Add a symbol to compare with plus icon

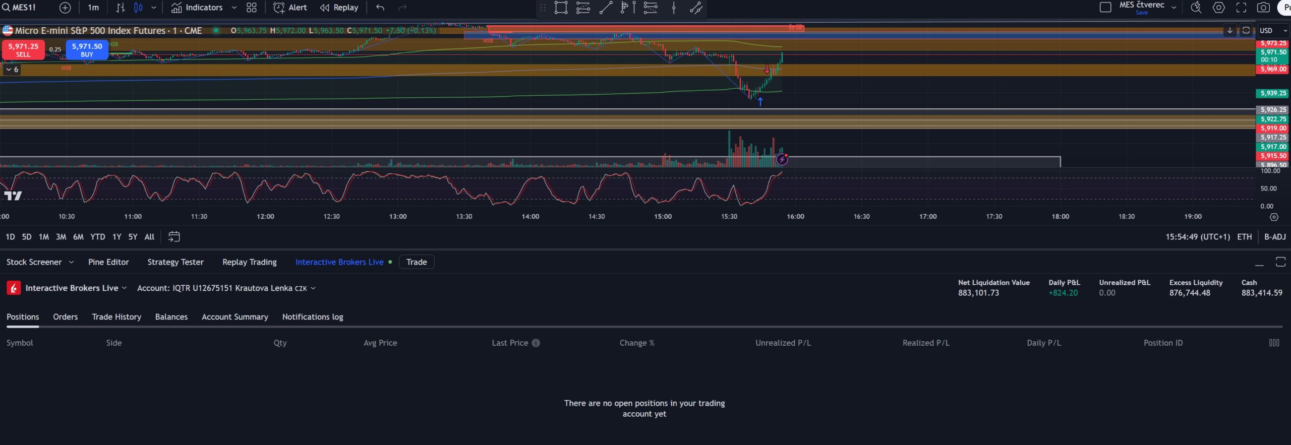[x=65, y=8]
